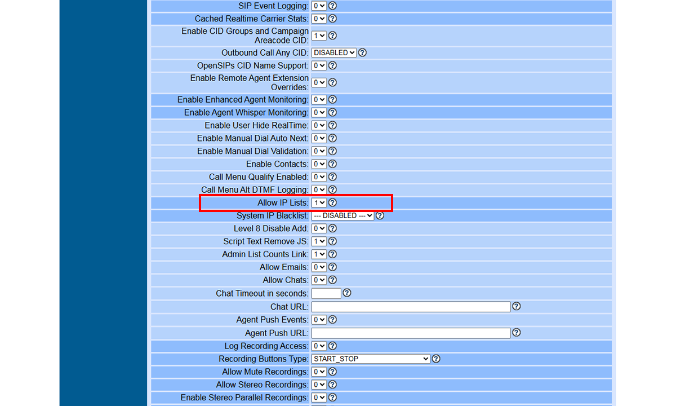Image resolution: width=676 pixels, height=406 pixels.
Task: View help for Admin List Counts Link
Action: [332, 254]
